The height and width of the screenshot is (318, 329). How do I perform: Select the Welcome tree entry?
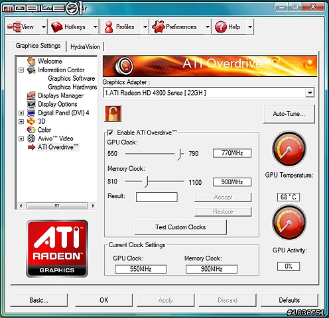click(50, 61)
